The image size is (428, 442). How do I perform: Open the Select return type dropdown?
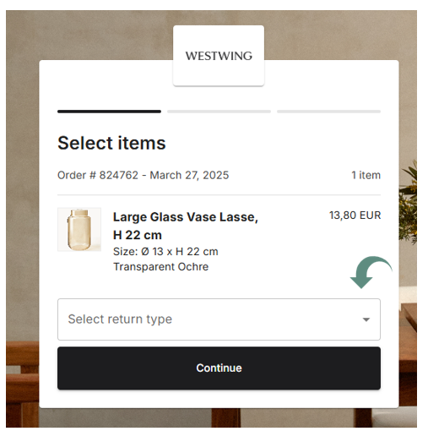(219, 319)
